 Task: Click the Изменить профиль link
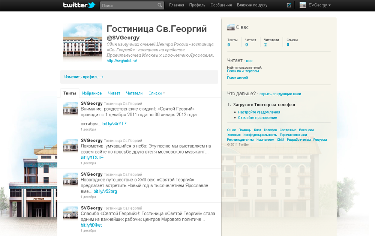84,77
